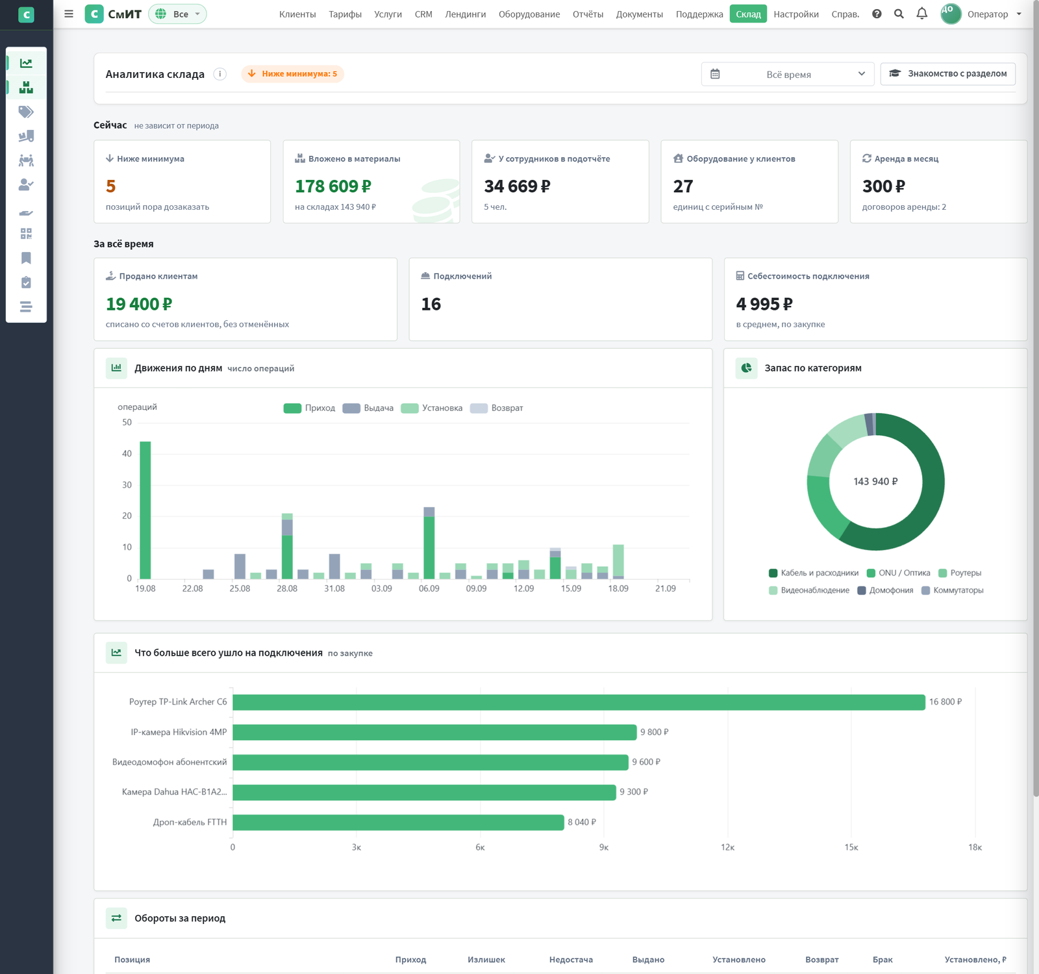Expand the Всё время period selector
This screenshot has height=974, width=1039.
pos(788,74)
